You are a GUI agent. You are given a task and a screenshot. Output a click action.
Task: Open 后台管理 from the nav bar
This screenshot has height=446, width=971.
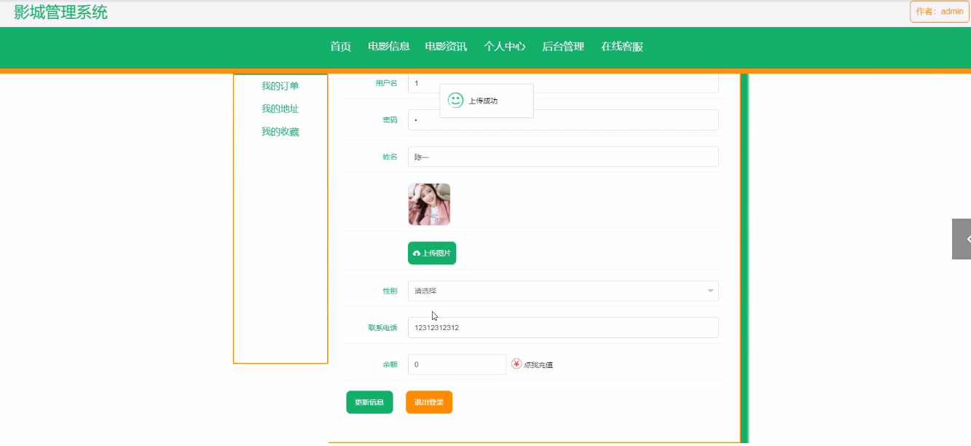tap(563, 47)
